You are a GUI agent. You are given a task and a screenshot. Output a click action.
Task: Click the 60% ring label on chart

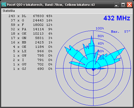point(101,43)
